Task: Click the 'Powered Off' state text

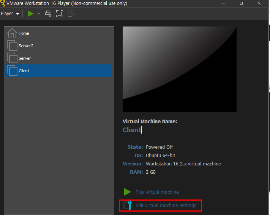Action: tap(159, 147)
